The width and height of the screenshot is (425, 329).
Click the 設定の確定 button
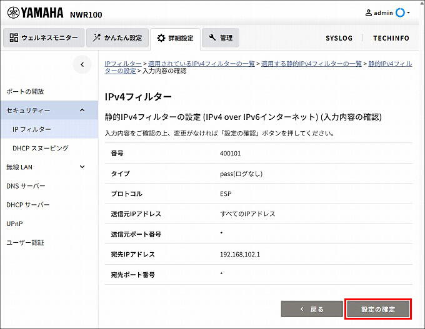click(x=378, y=309)
